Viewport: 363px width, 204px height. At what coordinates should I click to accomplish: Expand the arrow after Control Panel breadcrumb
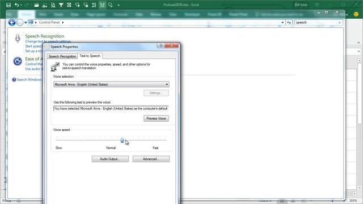[63, 23]
